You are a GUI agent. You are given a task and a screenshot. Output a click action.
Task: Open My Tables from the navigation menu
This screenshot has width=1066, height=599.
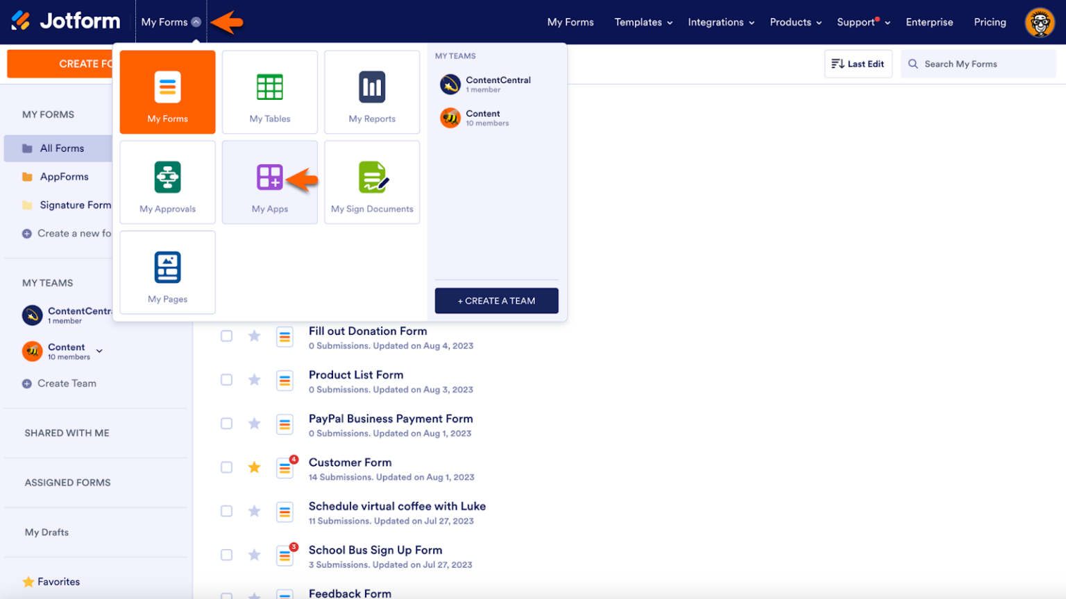270,92
